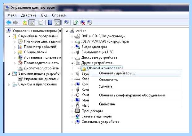Image resolution: width=192 pixels, height=136 pixels.
Task: Click the icon beside Диспетчер устройств
Action: (x=20, y=68)
